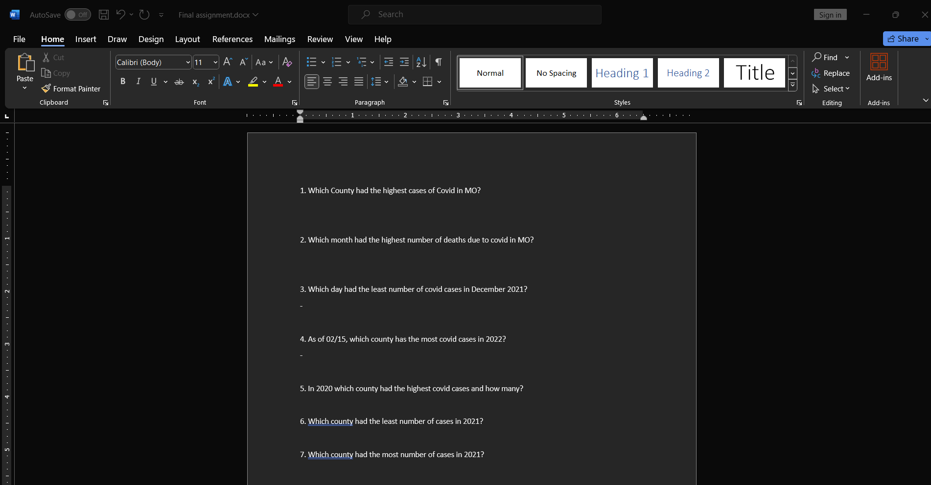Apply subscript formatting
The width and height of the screenshot is (931, 485).
pos(195,82)
